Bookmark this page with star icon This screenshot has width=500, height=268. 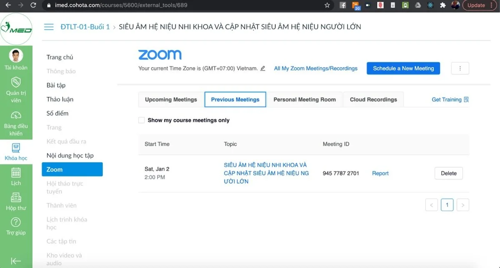point(327,5)
